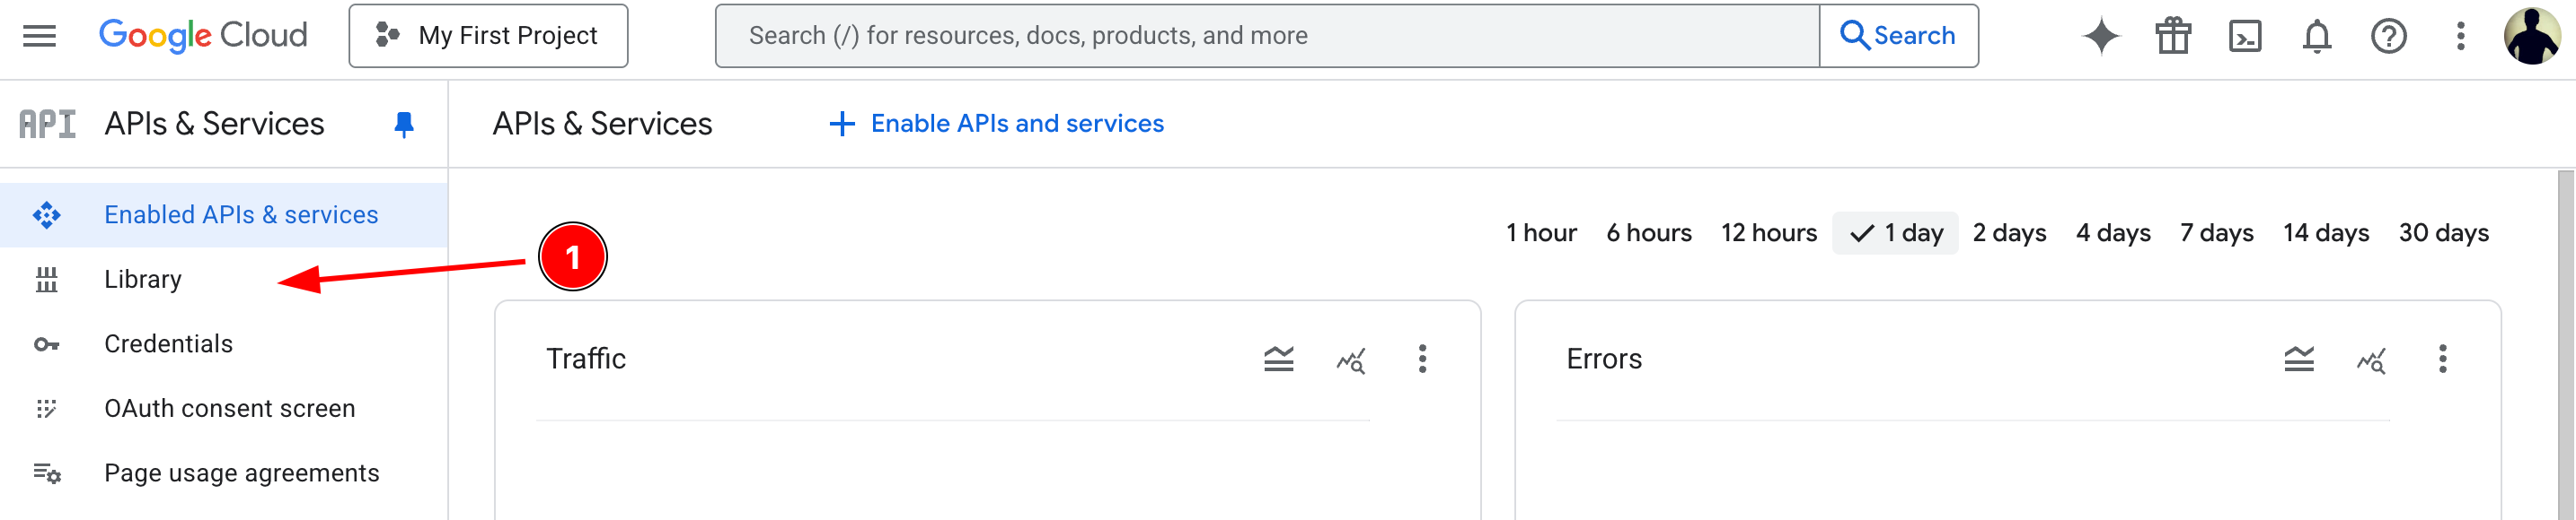Screen dimensions: 2576x520
Task: Open the main navigation hamburger menu
Action: coord(39,36)
